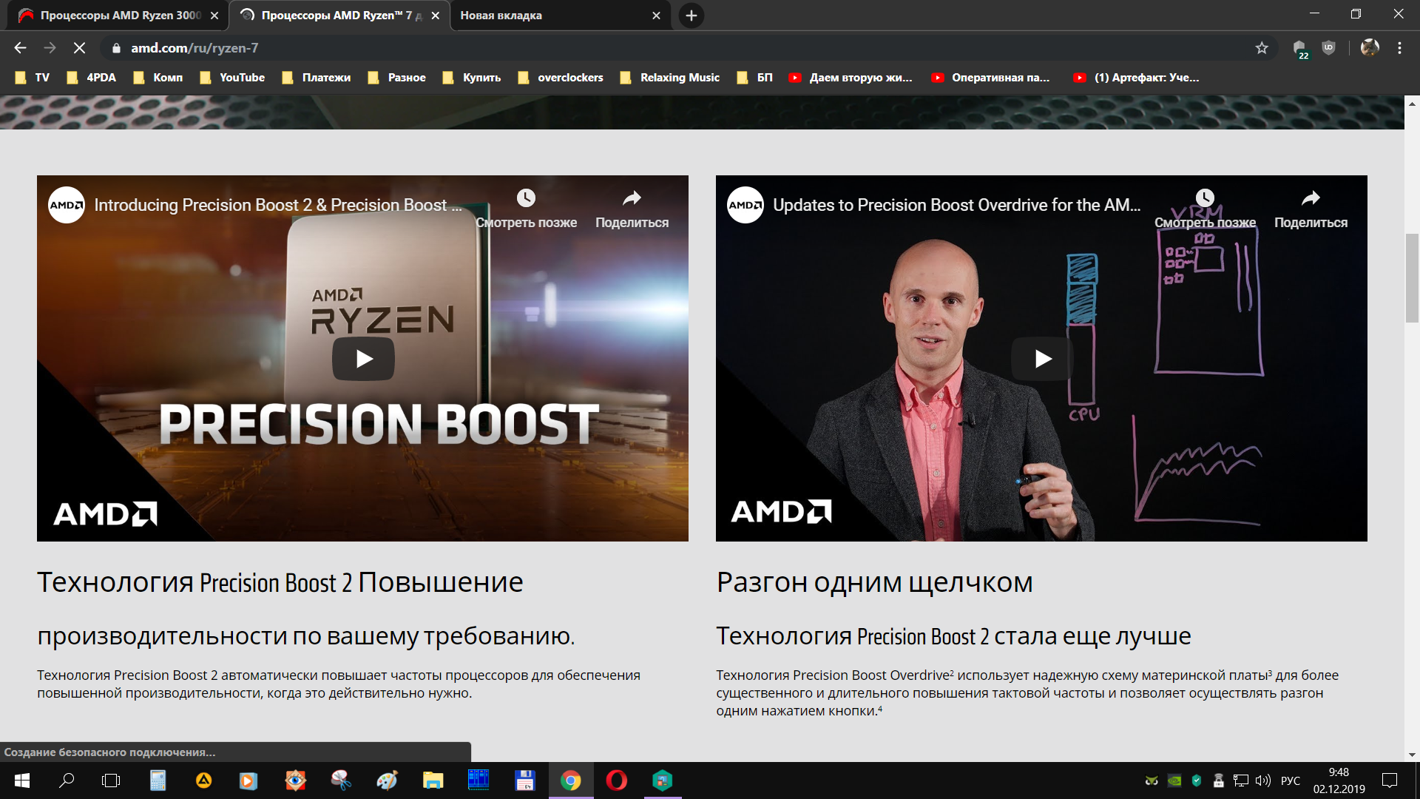Play the Precision Boost Overdrive video
Image resolution: width=1420 pixels, height=799 pixels.
(1042, 359)
